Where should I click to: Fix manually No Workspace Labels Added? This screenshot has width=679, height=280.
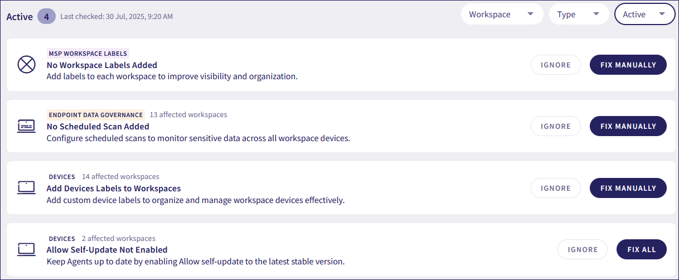pos(628,65)
